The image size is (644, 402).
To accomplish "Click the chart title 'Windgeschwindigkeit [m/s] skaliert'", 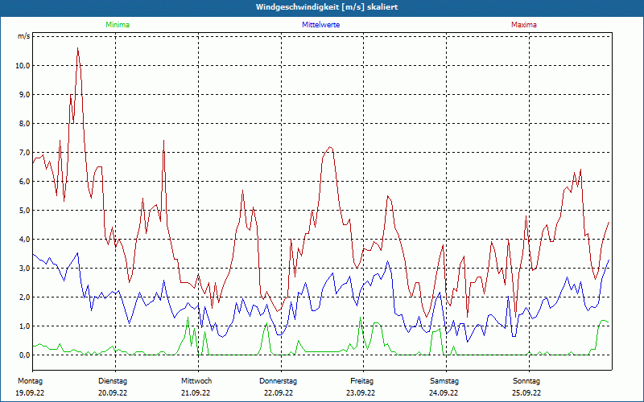I will (327, 7).
